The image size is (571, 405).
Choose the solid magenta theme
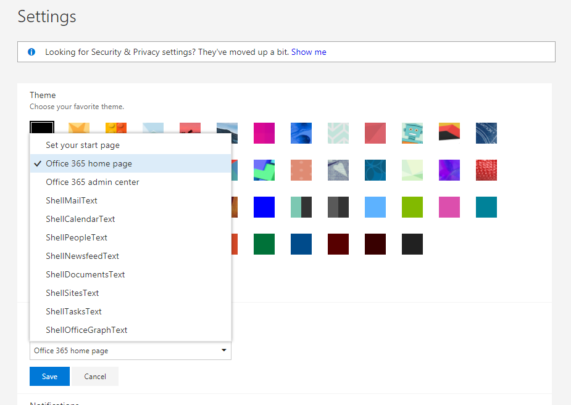pos(264,133)
